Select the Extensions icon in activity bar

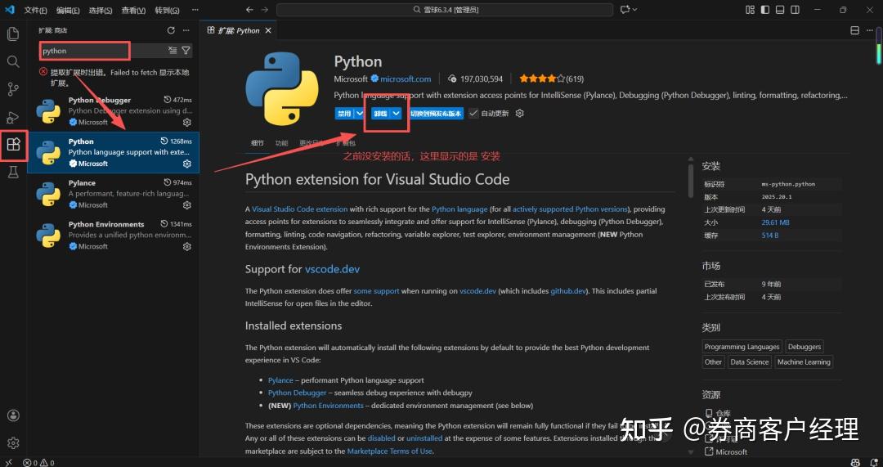click(14, 145)
